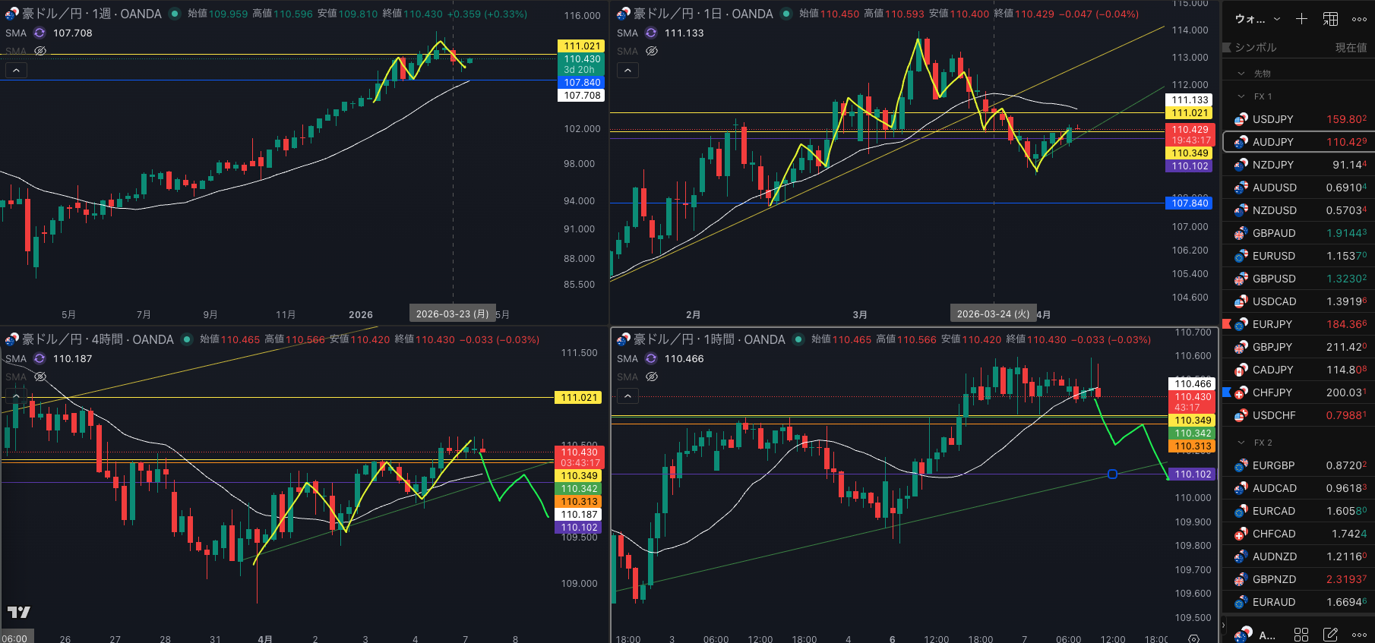The width and height of the screenshot is (1375, 643).
Task: Click the add symbol plus icon in watchlist
Action: coord(1301,19)
